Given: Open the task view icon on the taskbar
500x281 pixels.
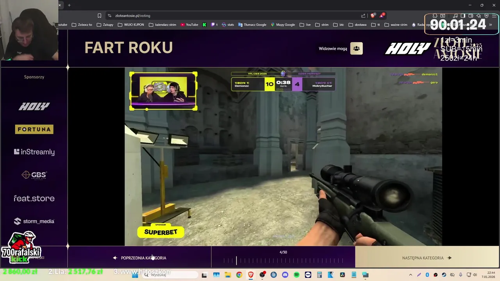Looking at the screenshot, I should (204, 275).
